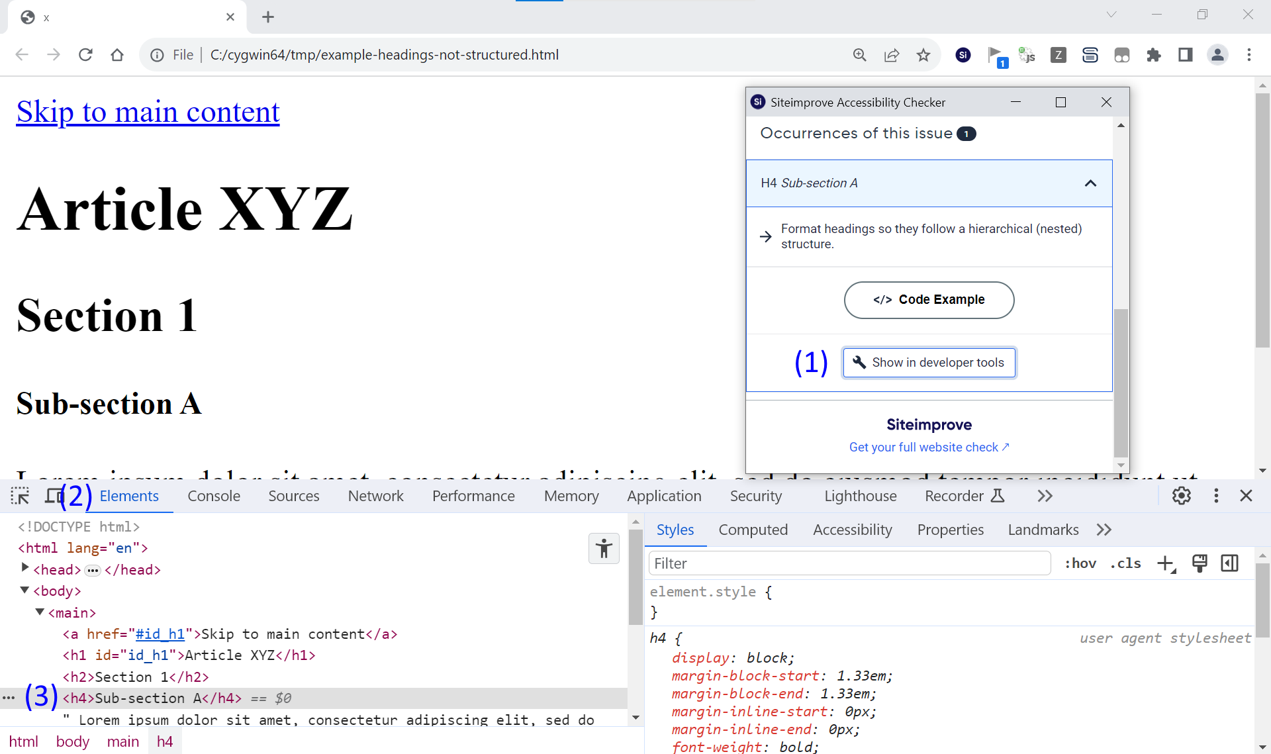
Task: Click the browser back arrow
Action: click(x=22, y=55)
